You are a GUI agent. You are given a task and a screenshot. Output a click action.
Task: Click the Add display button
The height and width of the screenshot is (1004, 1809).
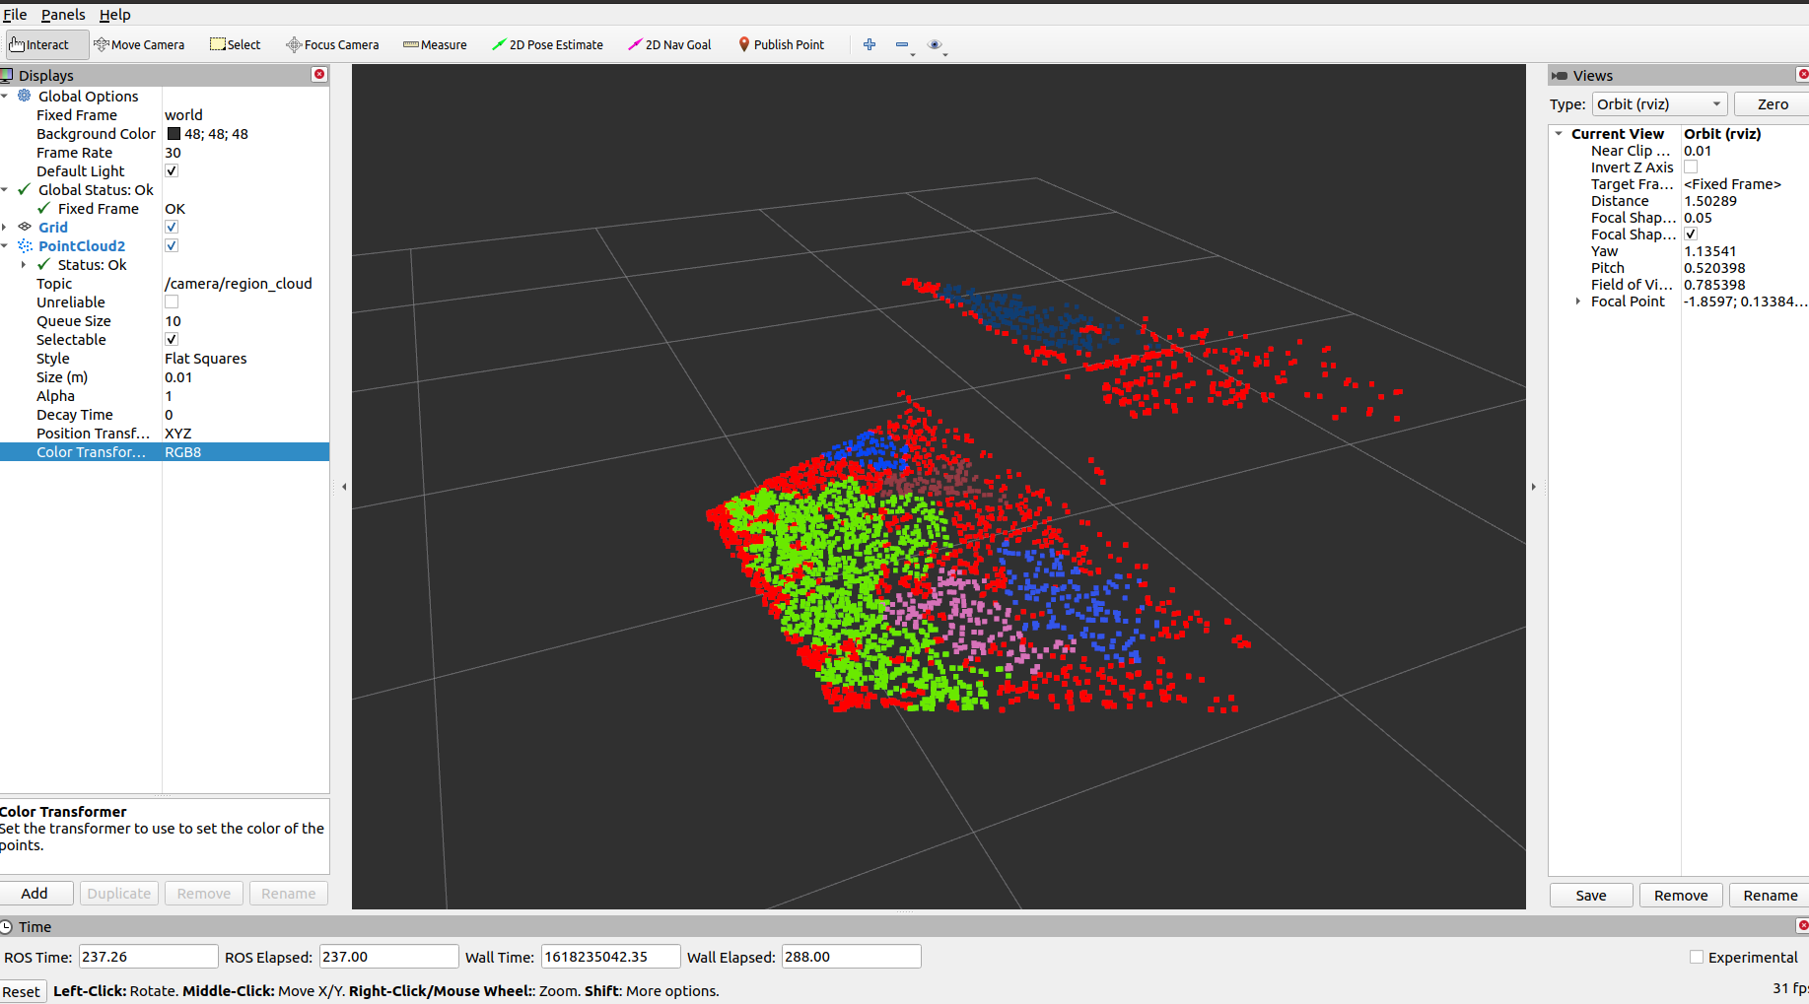[35, 893]
